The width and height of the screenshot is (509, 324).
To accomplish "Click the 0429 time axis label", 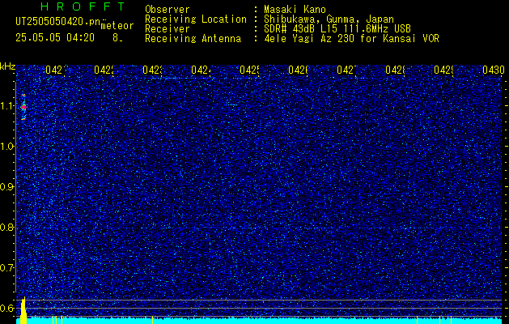I will pyautogui.click(x=443, y=70).
